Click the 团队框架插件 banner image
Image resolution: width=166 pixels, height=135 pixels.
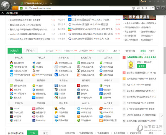(139, 17)
